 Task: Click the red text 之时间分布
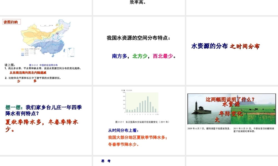[x=245, y=46]
